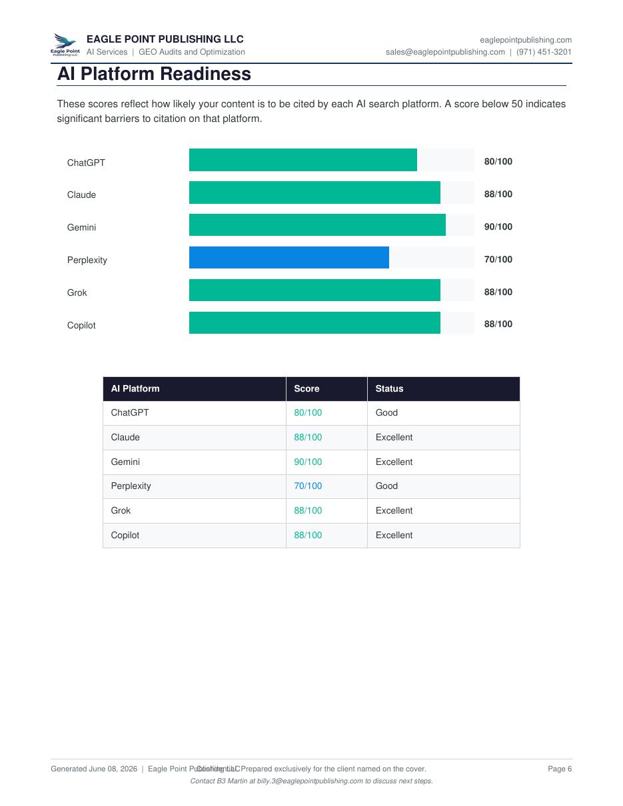Select the Score column header

coord(326,389)
